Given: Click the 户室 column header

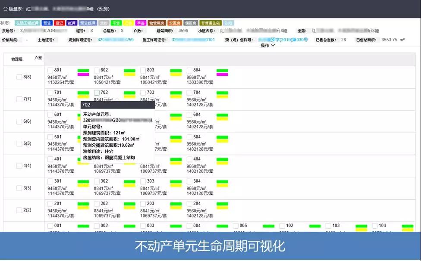Looking at the screenshot, I should coord(38,57).
